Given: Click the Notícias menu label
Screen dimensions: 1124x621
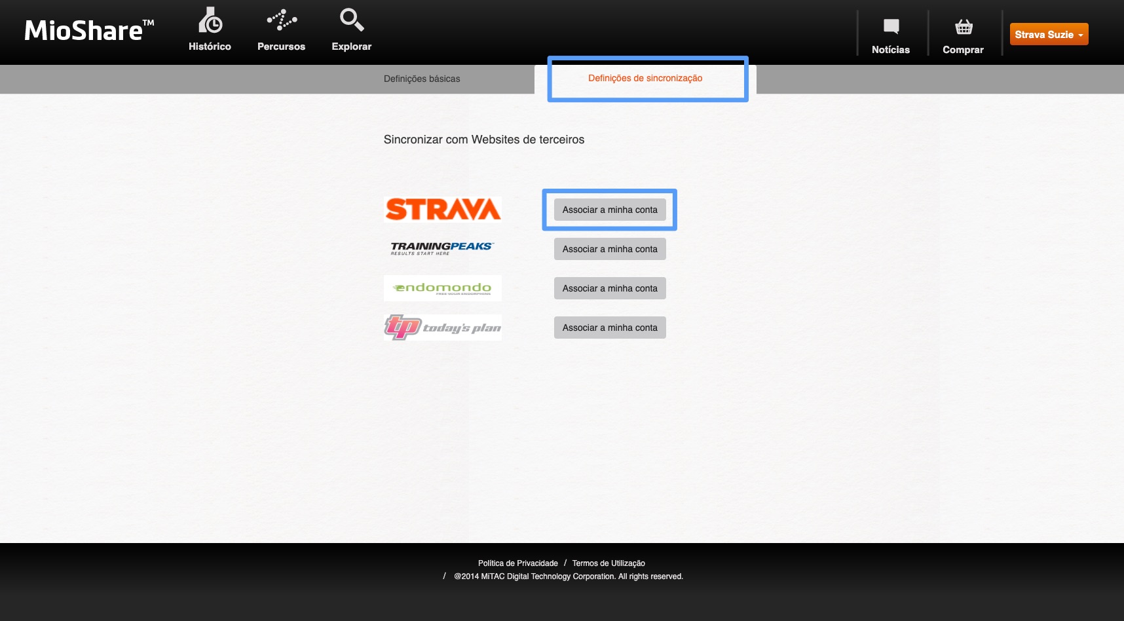Looking at the screenshot, I should pos(891,50).
